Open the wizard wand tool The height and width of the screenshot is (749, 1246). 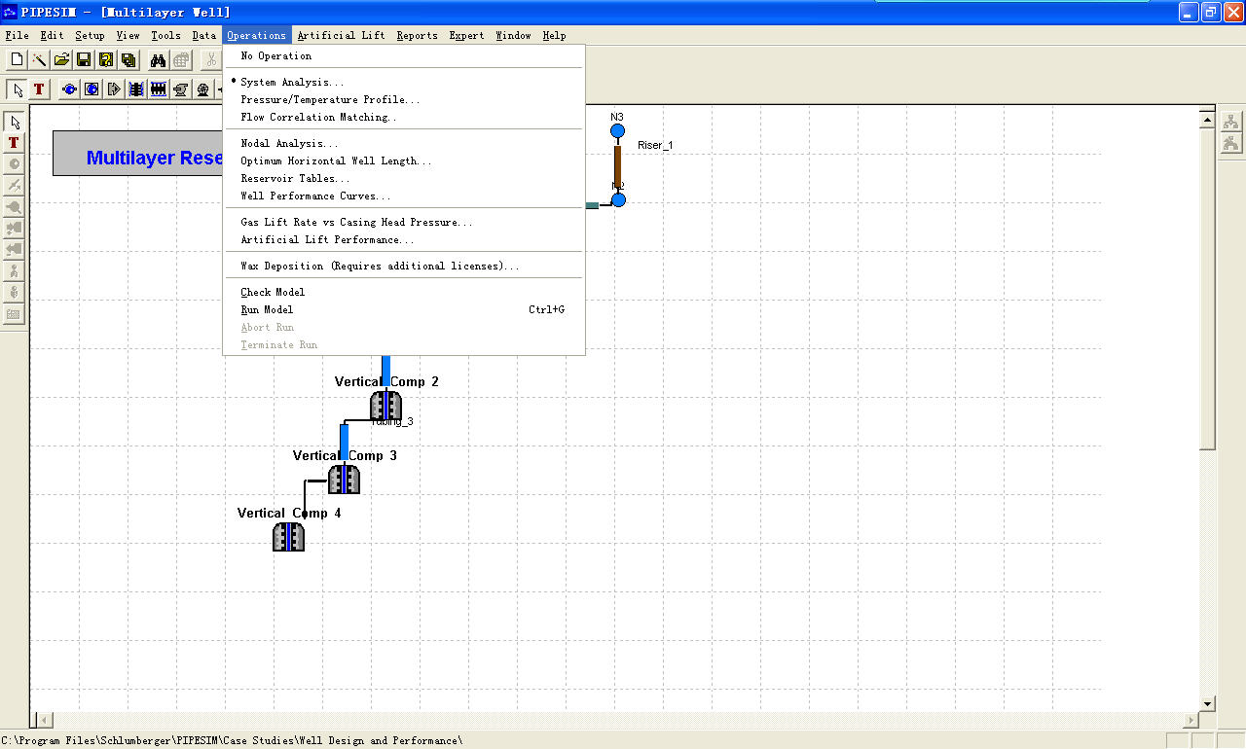(39, 60)
